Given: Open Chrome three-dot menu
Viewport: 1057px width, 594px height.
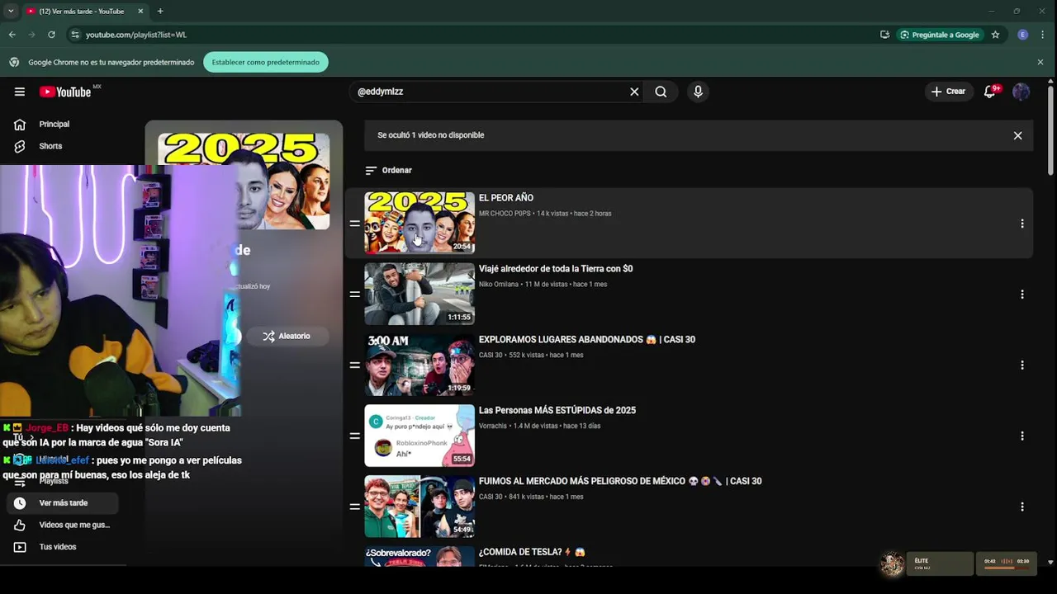Looking at the screenshot, I should tap(1044, 35).
